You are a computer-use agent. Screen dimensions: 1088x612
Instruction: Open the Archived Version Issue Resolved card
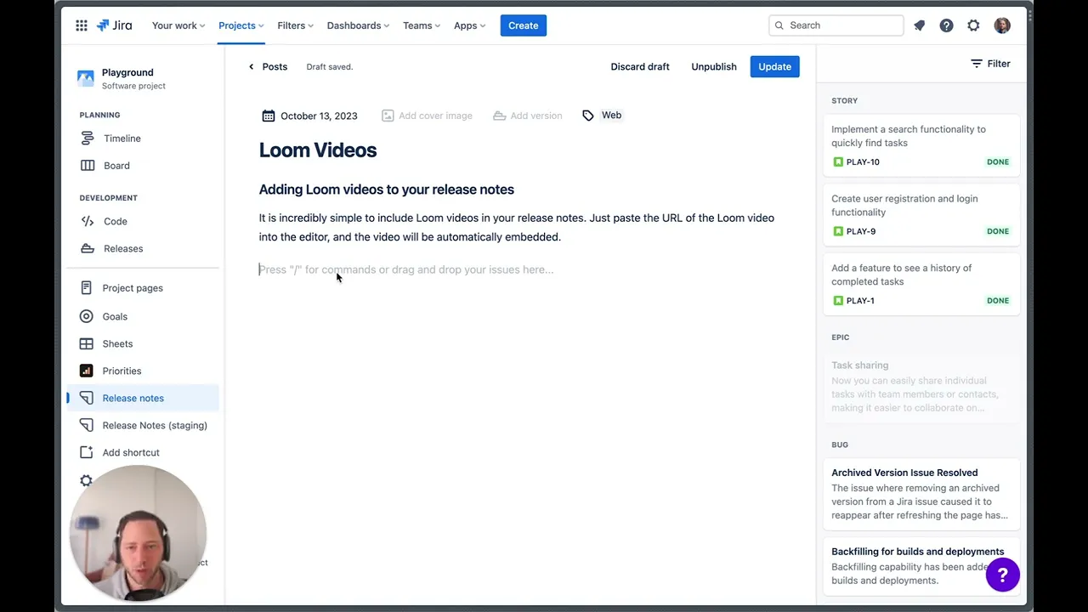[x=921, y=494]
